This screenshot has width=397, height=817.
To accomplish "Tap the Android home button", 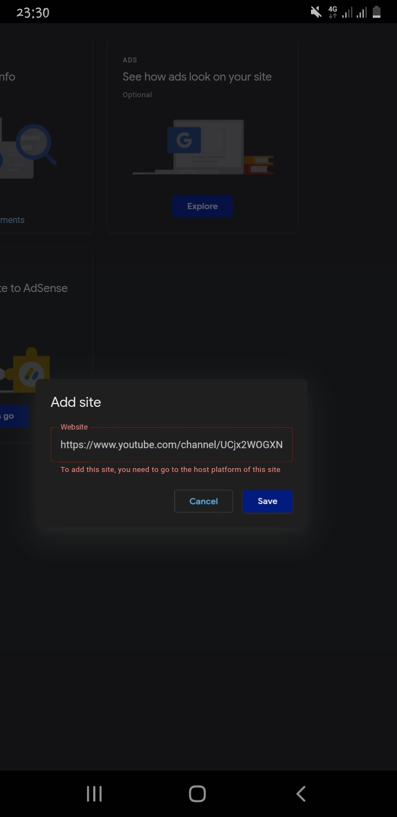I will click(197, 794).
